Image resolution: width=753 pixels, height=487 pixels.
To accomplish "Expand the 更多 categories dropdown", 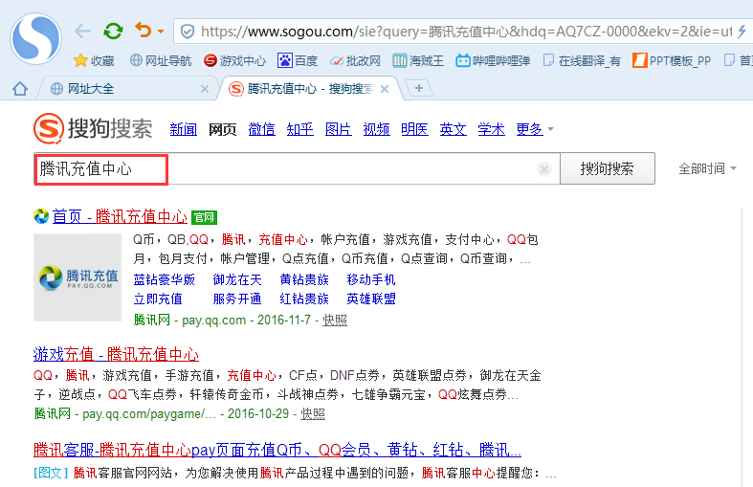I will (535, 129).
